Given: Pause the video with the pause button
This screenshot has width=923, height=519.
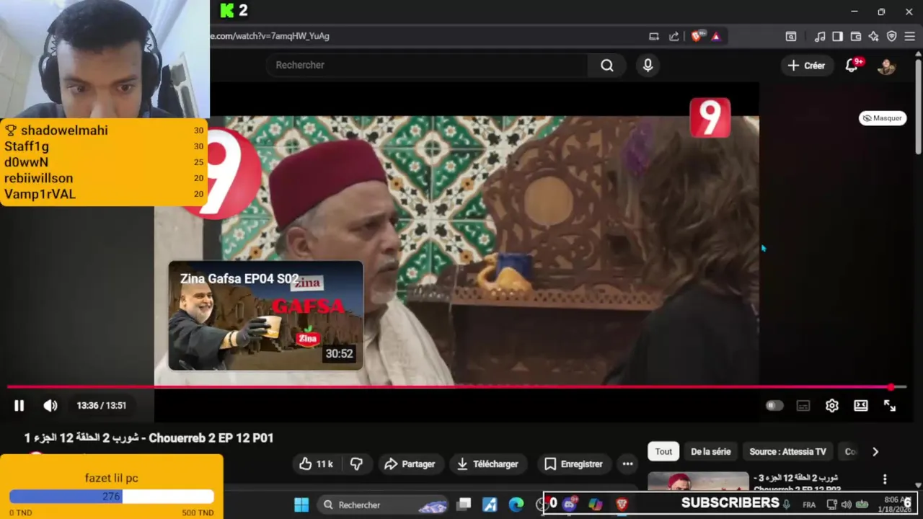Looking at the screenshot, I should point(19,406).
